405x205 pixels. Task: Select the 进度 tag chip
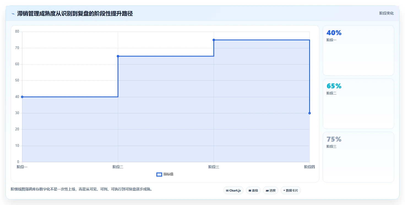271,190
